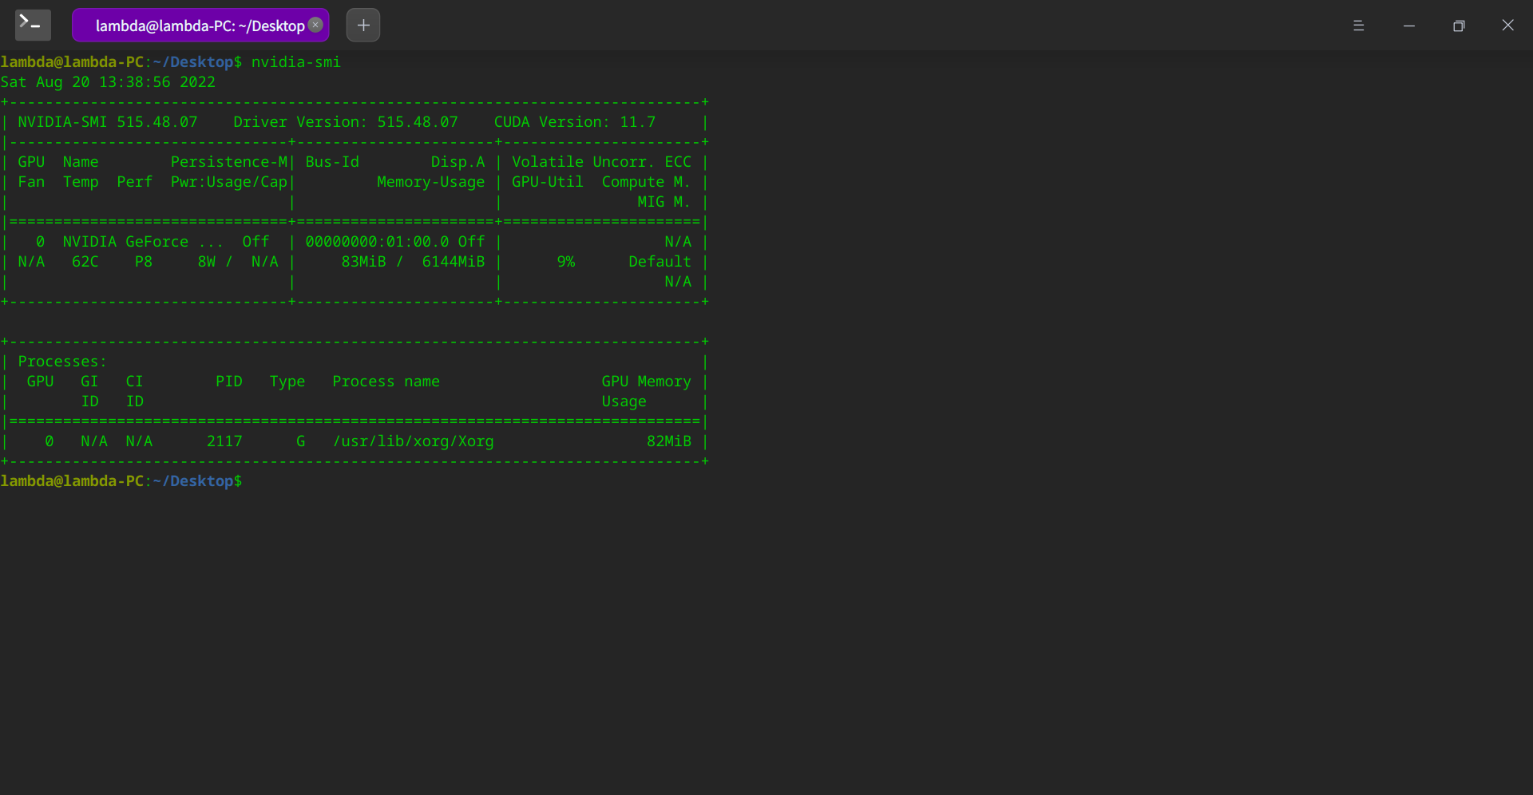Restore the terminal window size

coord(1459,26)
